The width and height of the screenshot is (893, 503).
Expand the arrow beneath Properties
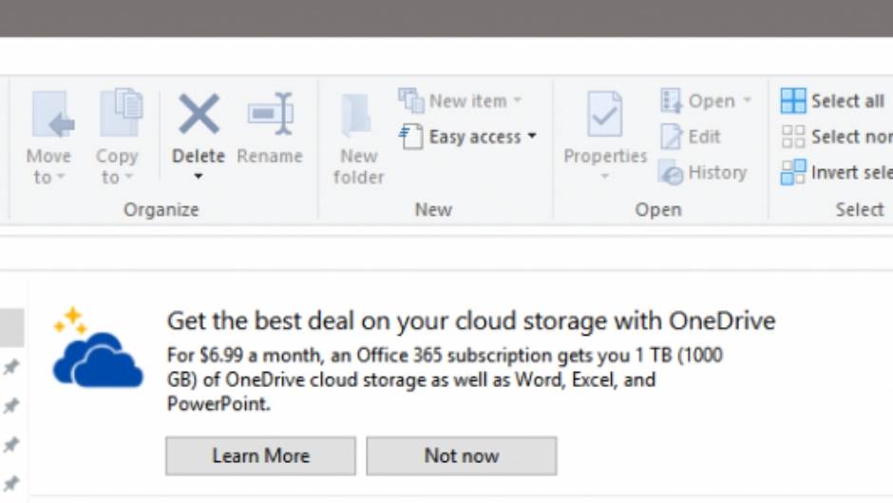point(604,177)
